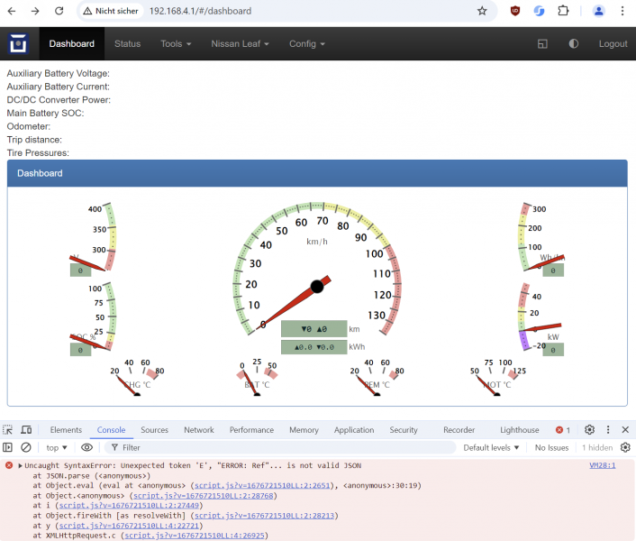Toggle the DevTools device toolbar
Screen dimensions: 636x541
tap(26, 430)
